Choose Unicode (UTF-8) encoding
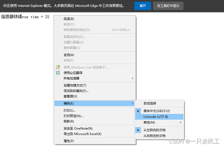 pyautogui.click(x=159, y=117)
